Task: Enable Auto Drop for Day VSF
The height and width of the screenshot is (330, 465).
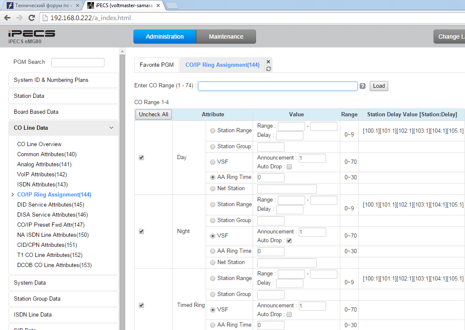Action: click(x=289, y=167)
